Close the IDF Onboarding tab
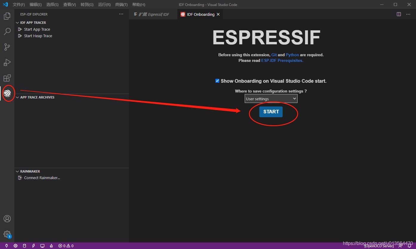The height and width of the screenshot is (249, 416). pyautogui.click(x=218, y=14)
